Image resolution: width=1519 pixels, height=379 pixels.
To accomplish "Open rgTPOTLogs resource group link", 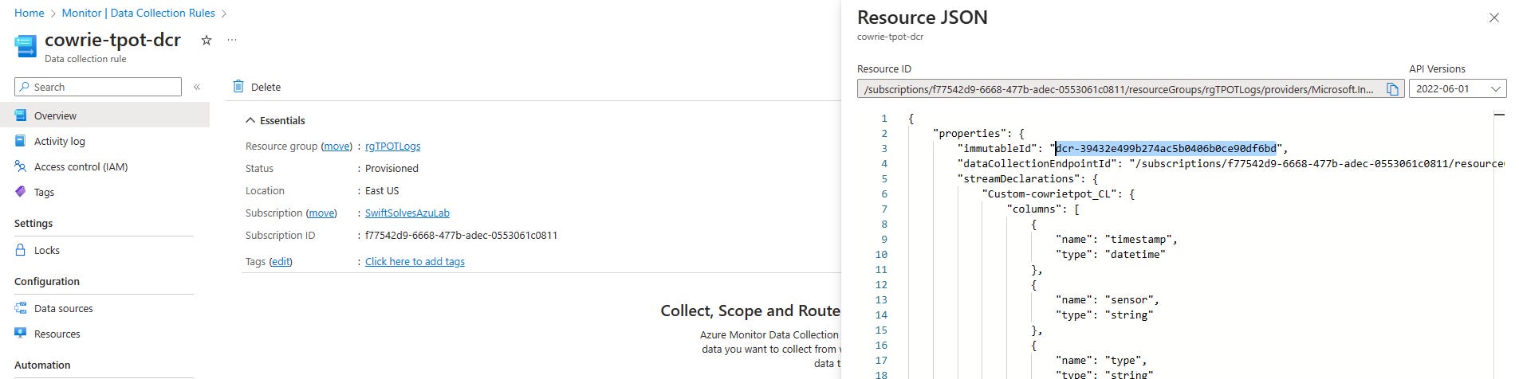I will (x=392, y=146).
